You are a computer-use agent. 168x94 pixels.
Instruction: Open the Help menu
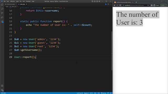click(33, 1)
